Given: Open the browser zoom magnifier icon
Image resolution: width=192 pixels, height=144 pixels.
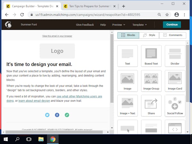Looking at the screenshot, I should pyautogui.click(x=159, y=15).
